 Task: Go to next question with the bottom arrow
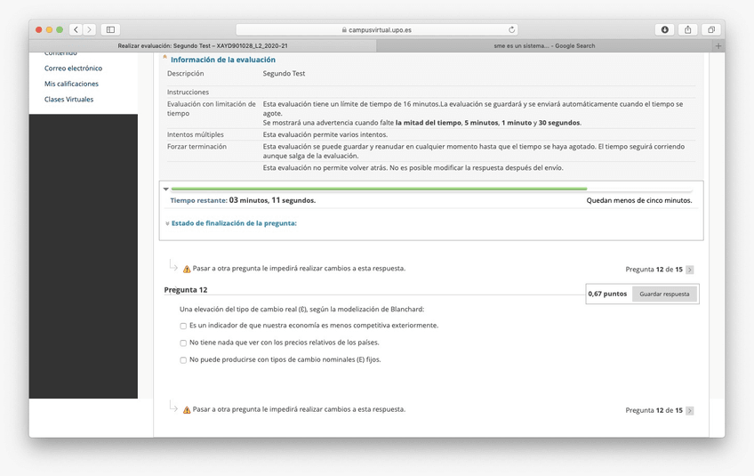click(x=690, y=410)
